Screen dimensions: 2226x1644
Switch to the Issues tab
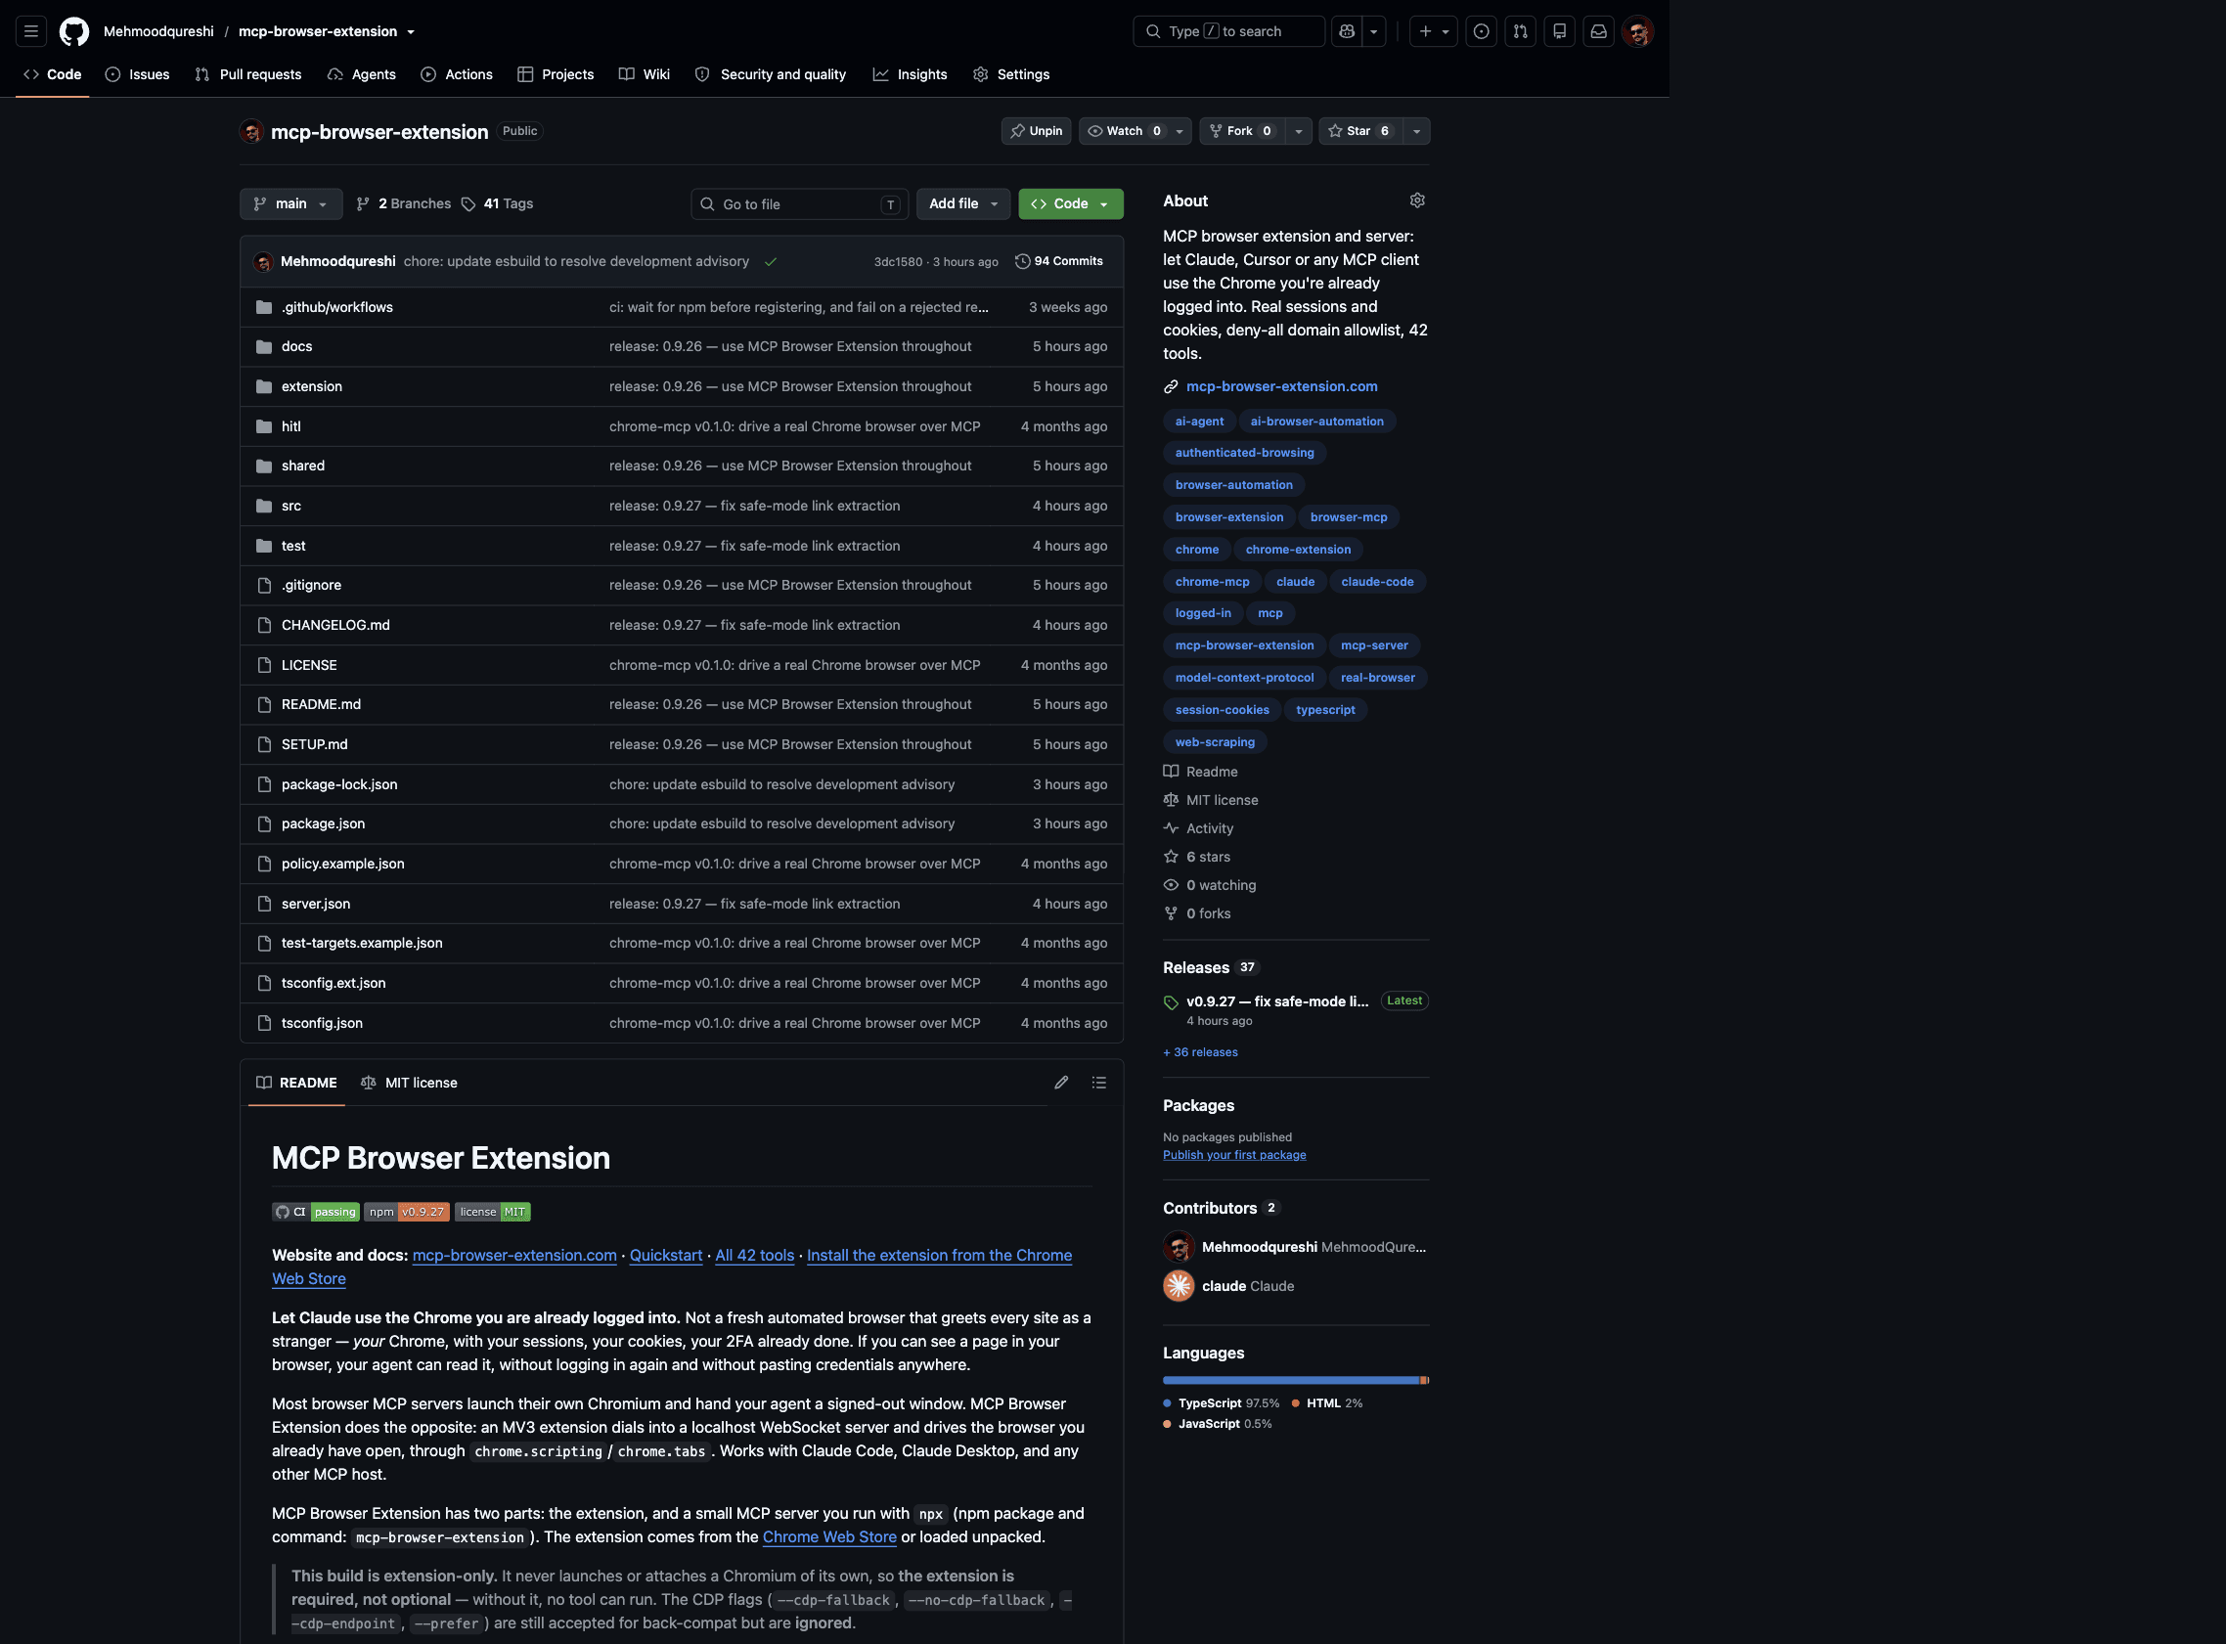click(137, 73)
